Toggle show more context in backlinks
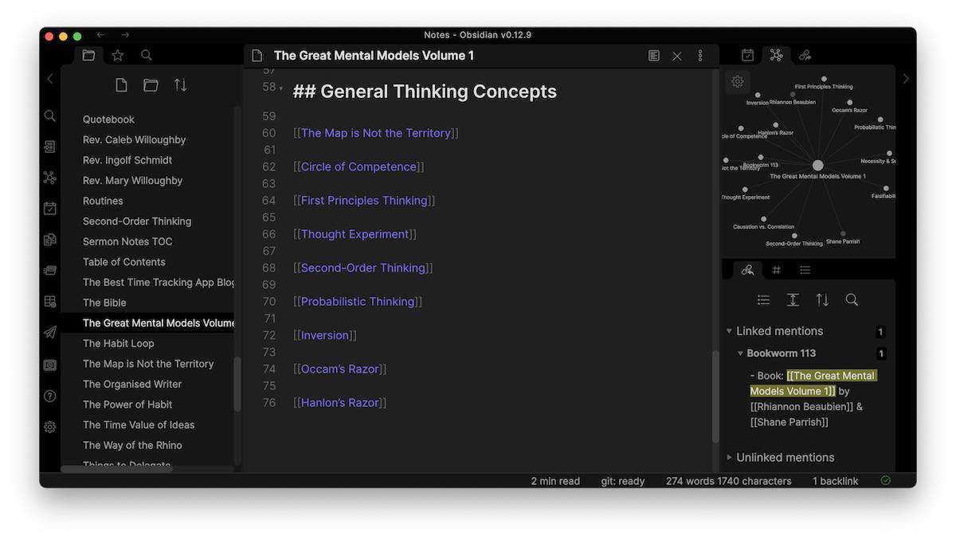The width and height of the screenshot is (956, 540). [793, 300]
